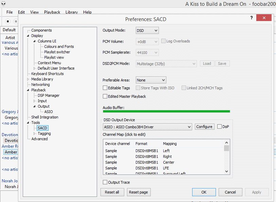Open the Playback menu
The height and width of the screenshot is (202, 276).
click(52, 12)
